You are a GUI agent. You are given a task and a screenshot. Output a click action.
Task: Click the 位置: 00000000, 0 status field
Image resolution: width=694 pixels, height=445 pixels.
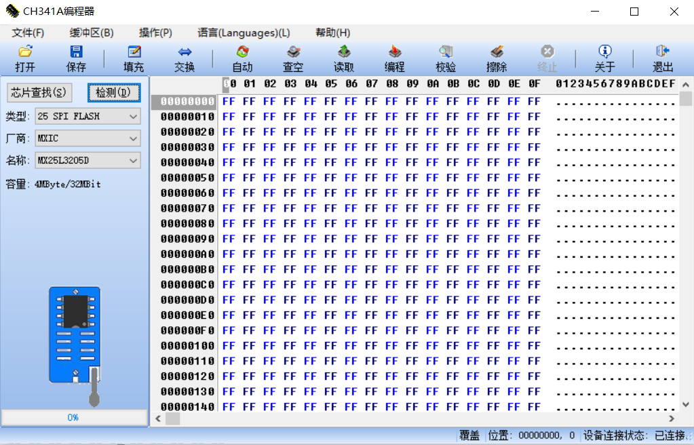[x=531, y=436]
